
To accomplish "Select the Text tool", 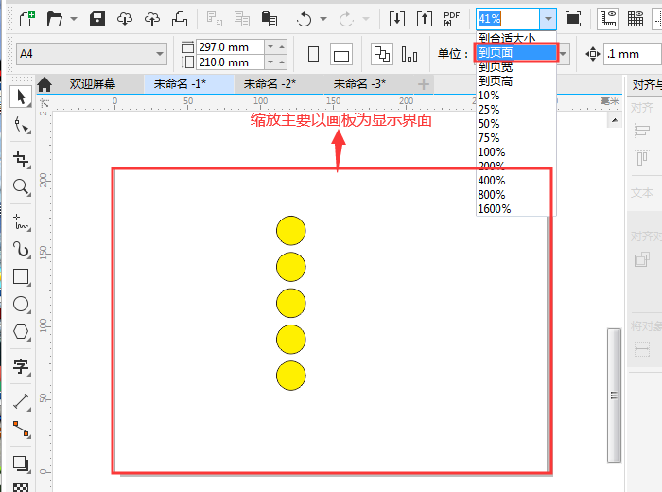I will (21, 366).
